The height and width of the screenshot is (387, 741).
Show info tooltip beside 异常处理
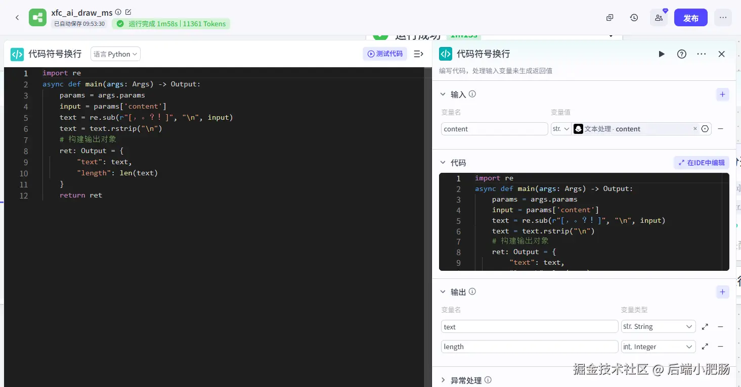(488, 380)
